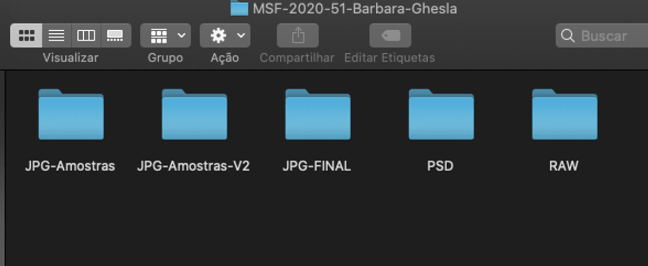Click the MSF-2020-51-Barbara-Ghesla title folder icon
The image size is (648, 266).
(x=239, y=8)
